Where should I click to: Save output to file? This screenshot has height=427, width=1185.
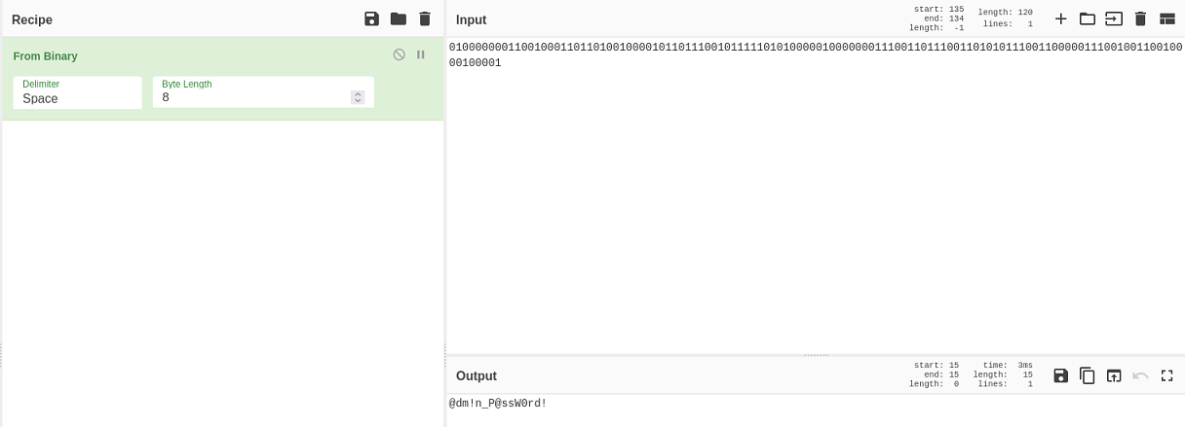[1061, 375]
